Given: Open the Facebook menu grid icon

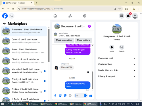Looking at the screenshot, I should tap(122, 16).
